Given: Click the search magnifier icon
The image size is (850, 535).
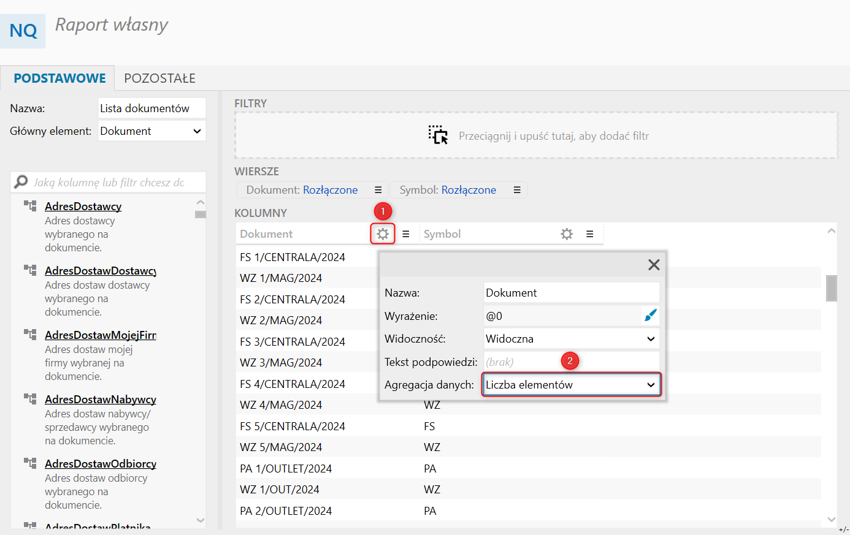Looking at the screenshot, I should point(21,181).
